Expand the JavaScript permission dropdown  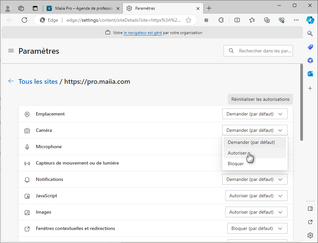pos(256,196)
